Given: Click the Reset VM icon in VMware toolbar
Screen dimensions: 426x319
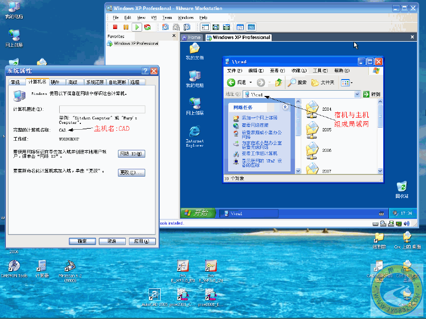Looking at the screenshot, I should click(x=147, y=27).
